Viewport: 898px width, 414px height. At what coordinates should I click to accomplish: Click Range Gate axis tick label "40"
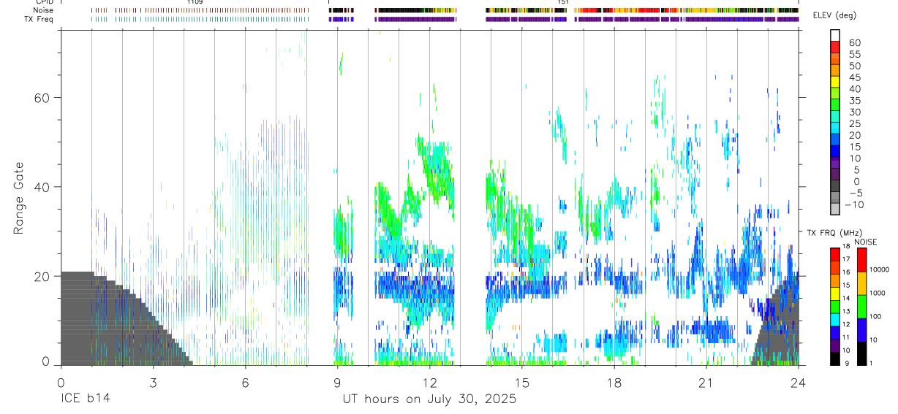tap(43, 187)
